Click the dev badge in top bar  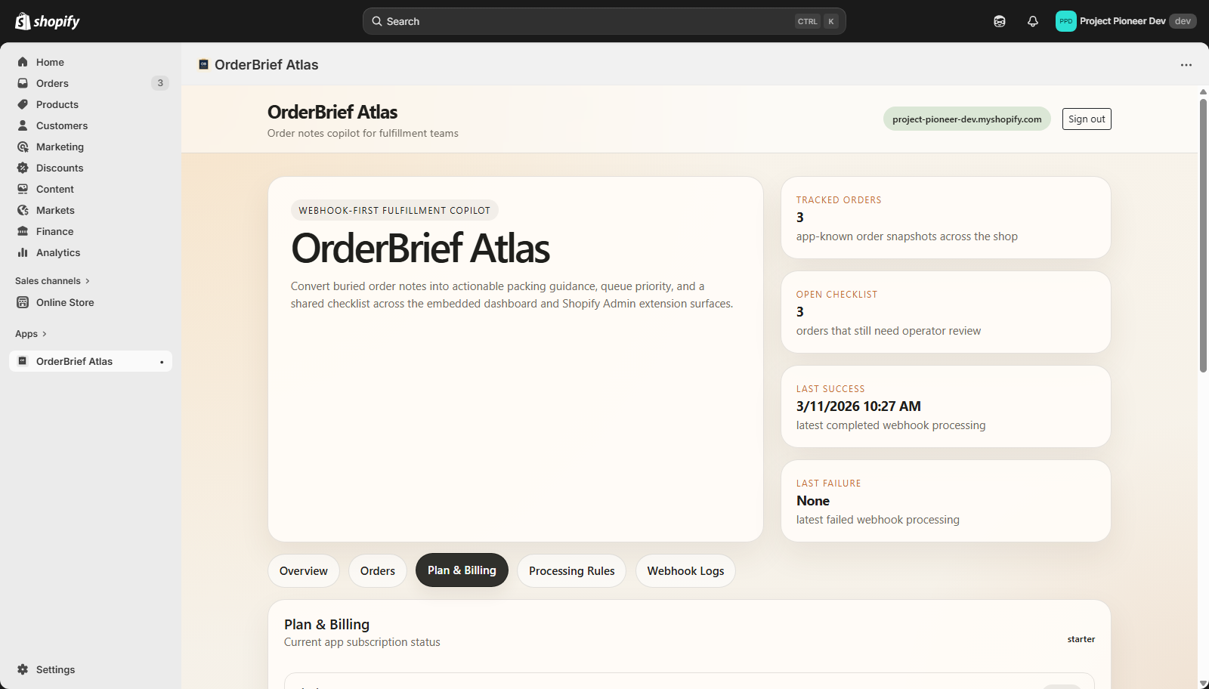click(1183, 21)
